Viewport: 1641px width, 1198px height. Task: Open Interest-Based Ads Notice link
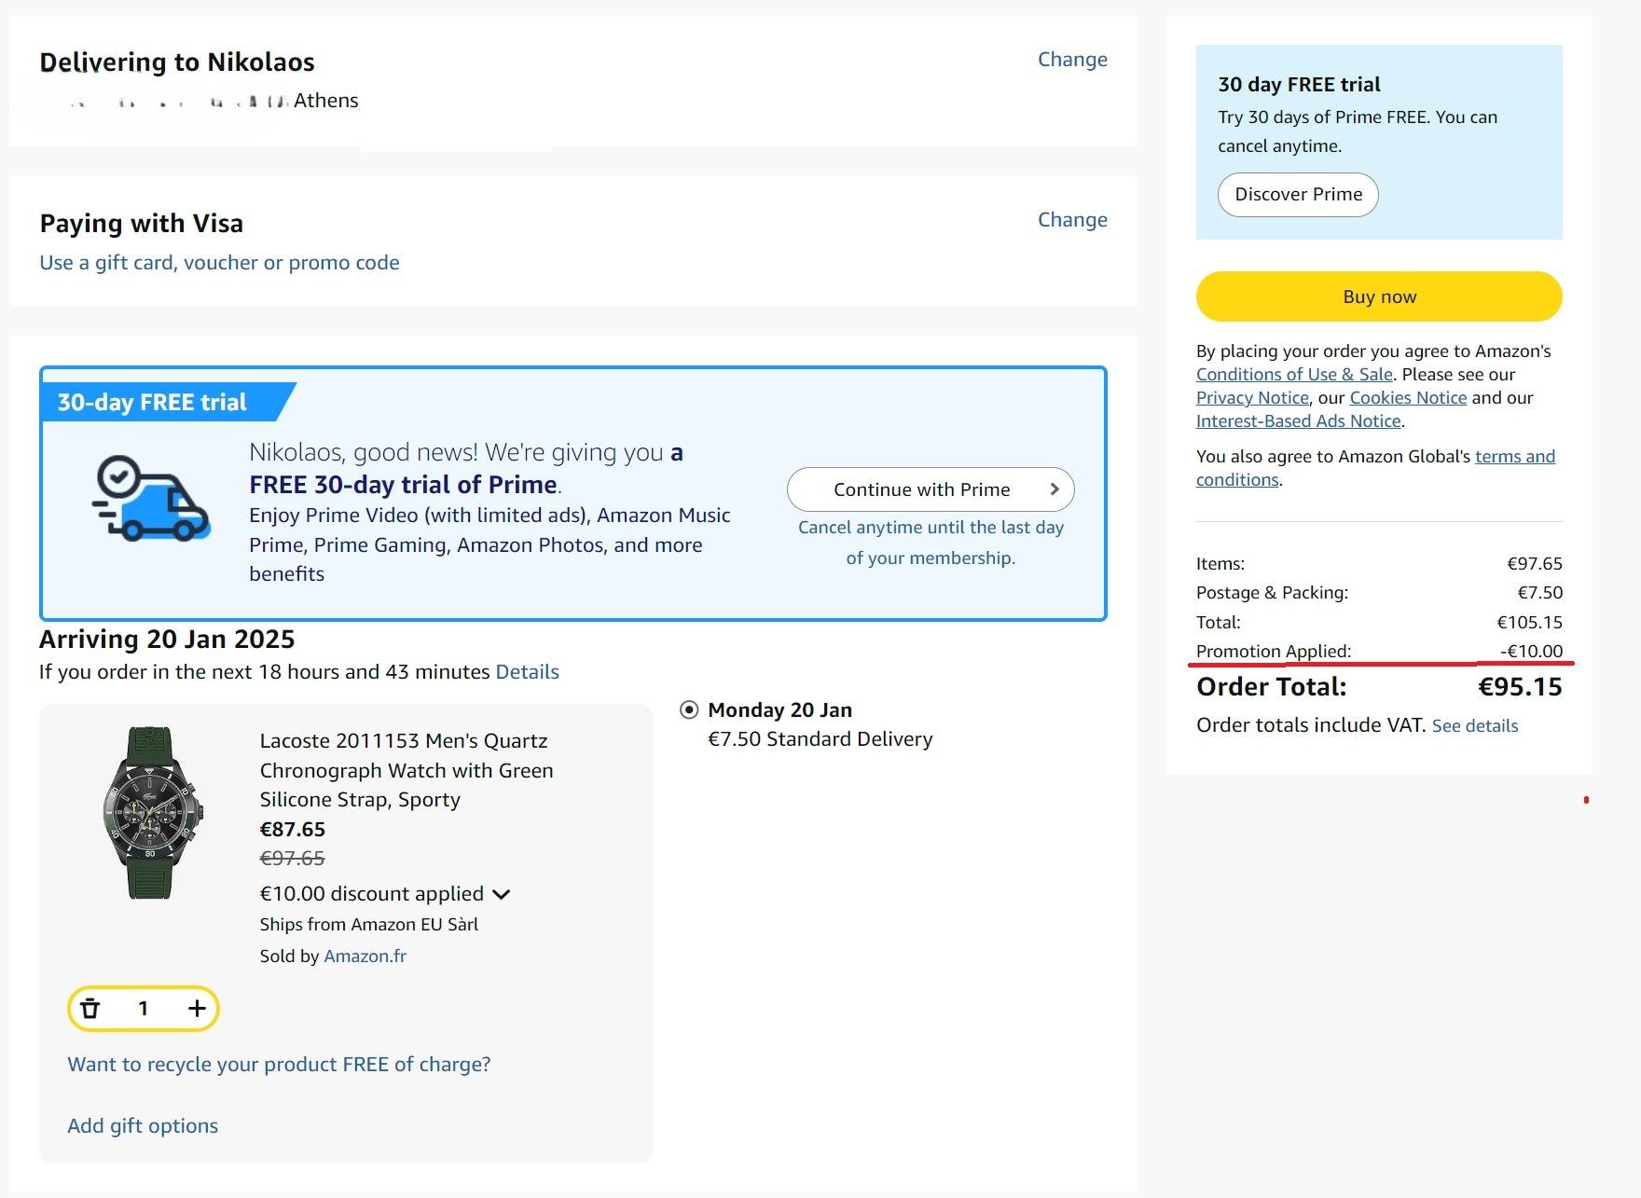[x=1299, y=421]
